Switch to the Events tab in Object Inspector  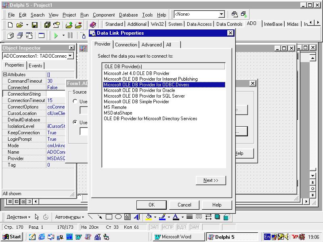pyautogui.click(x=35, y=65)
